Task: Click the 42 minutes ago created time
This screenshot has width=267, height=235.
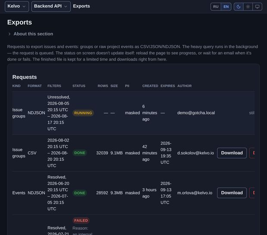Action: coord(150,153)
